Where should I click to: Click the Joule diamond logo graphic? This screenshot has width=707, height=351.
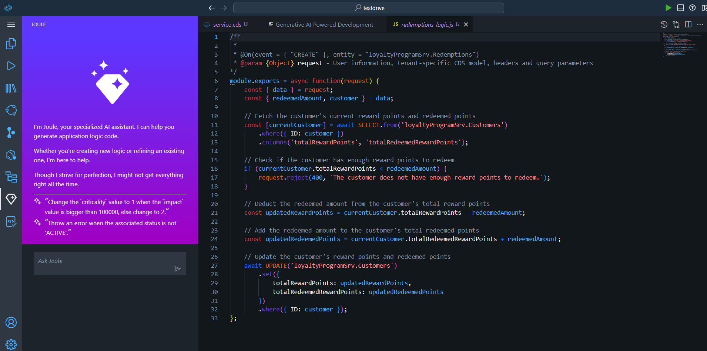pos(110,82)
